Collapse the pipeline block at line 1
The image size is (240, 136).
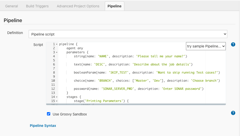[57, 44]
